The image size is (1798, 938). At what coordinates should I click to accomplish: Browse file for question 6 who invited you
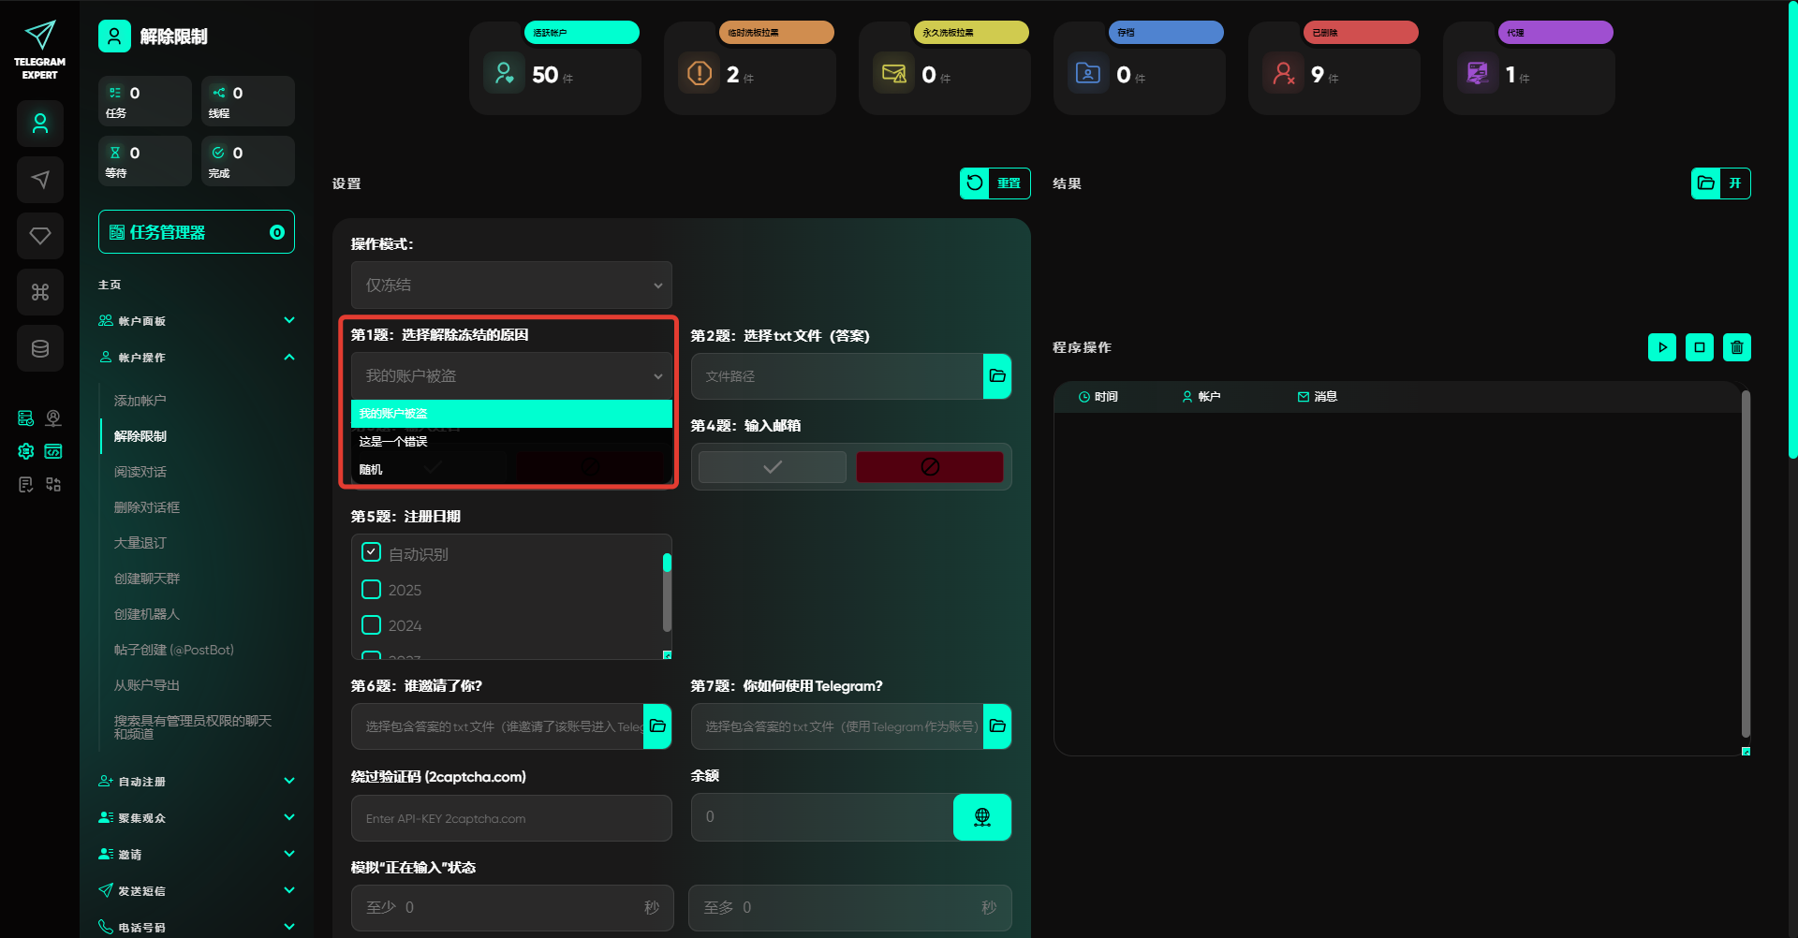pyautogui.click(x=657, y=726)
